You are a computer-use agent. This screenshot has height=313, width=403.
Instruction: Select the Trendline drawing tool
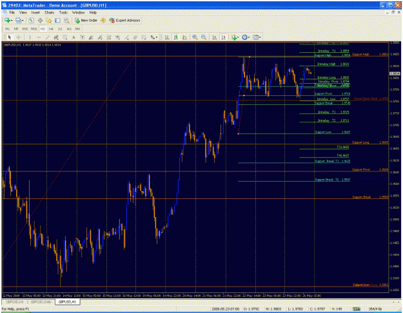tap(47, 37)
